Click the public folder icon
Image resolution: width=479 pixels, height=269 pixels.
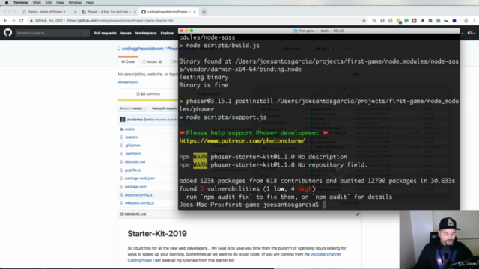click(122, 129)
